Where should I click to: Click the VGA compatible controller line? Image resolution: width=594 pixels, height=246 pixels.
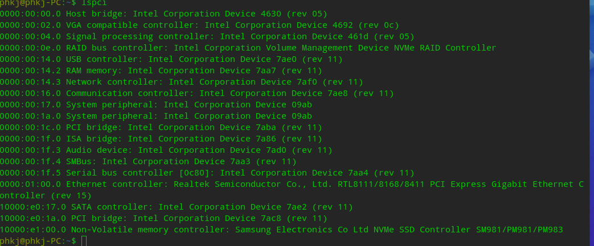coord(199,25)
